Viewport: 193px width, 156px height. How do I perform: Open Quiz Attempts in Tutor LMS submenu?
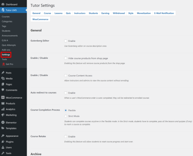click(9, 45)
